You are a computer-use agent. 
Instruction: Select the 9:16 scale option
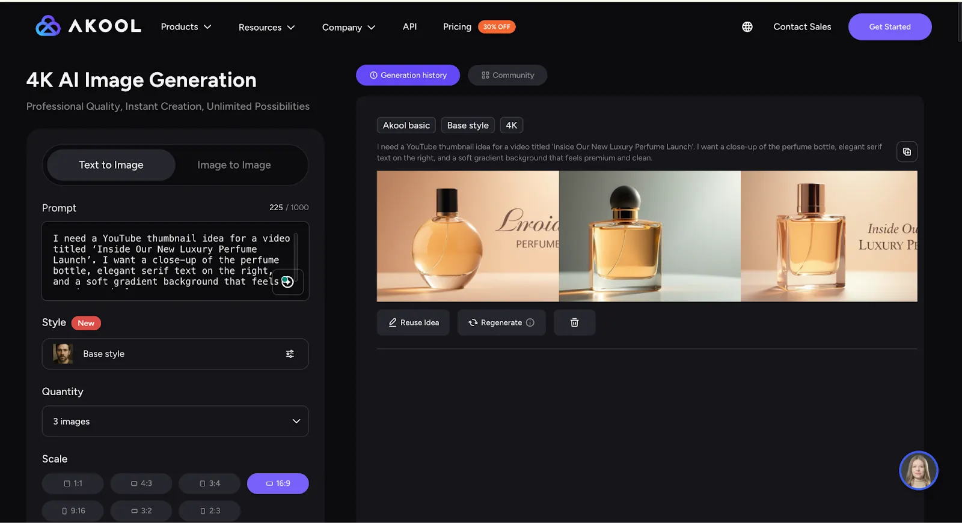click(73, 511)
